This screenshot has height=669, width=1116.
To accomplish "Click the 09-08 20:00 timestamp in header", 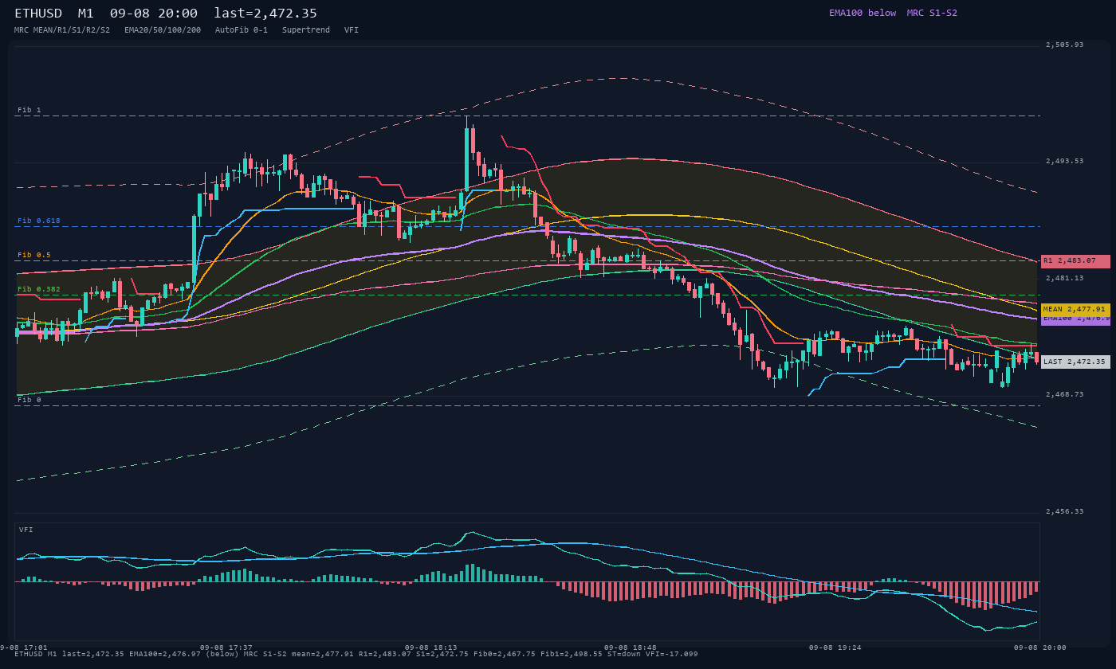I will [154, 14].
